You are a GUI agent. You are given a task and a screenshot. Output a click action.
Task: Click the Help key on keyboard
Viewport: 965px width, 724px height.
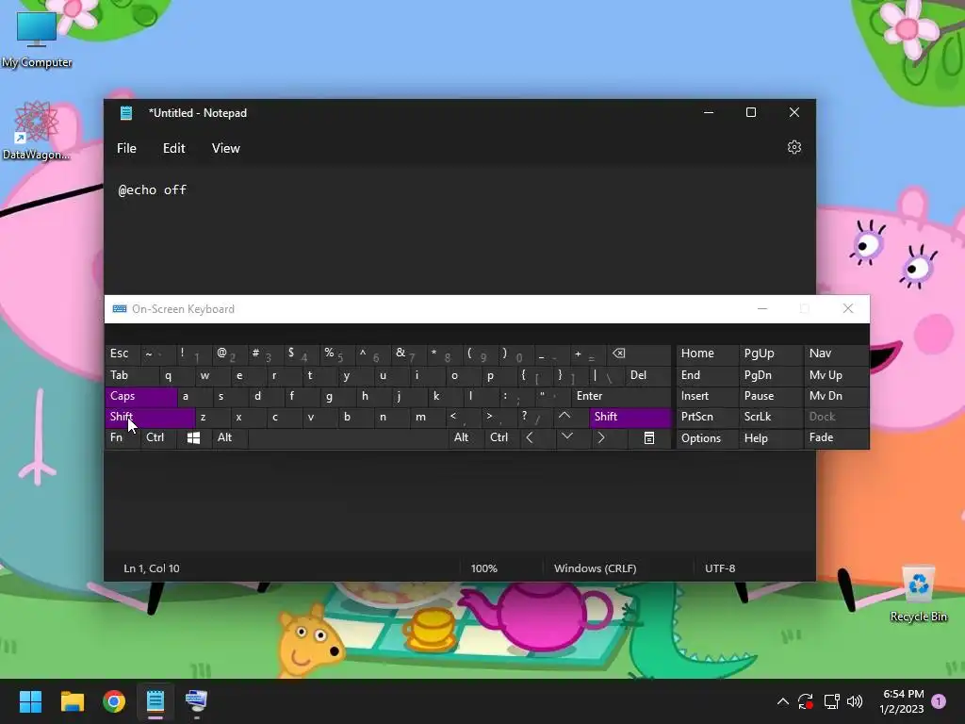pyautogui.click(x=770, y=438)
